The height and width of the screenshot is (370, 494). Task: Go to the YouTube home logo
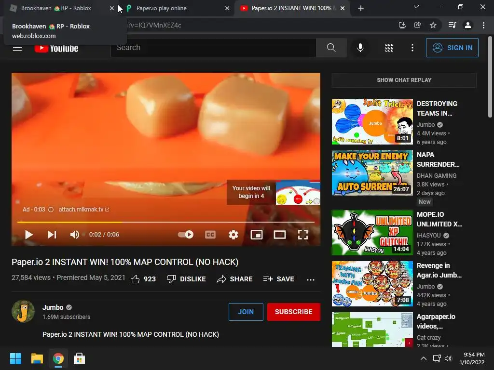pos(56,48)
